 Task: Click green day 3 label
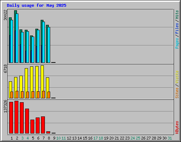pyautogui.click(x=22, y=138)
